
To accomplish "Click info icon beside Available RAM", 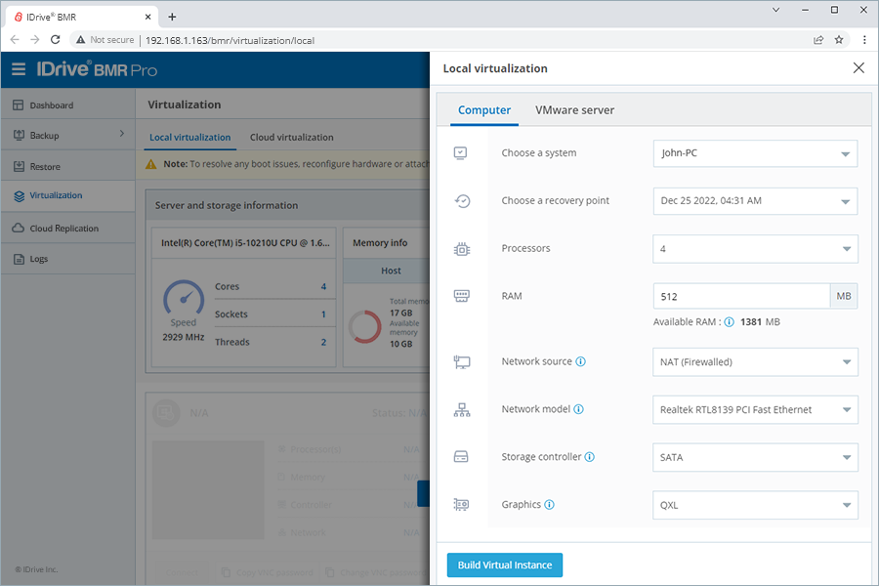I will (729, 322).
